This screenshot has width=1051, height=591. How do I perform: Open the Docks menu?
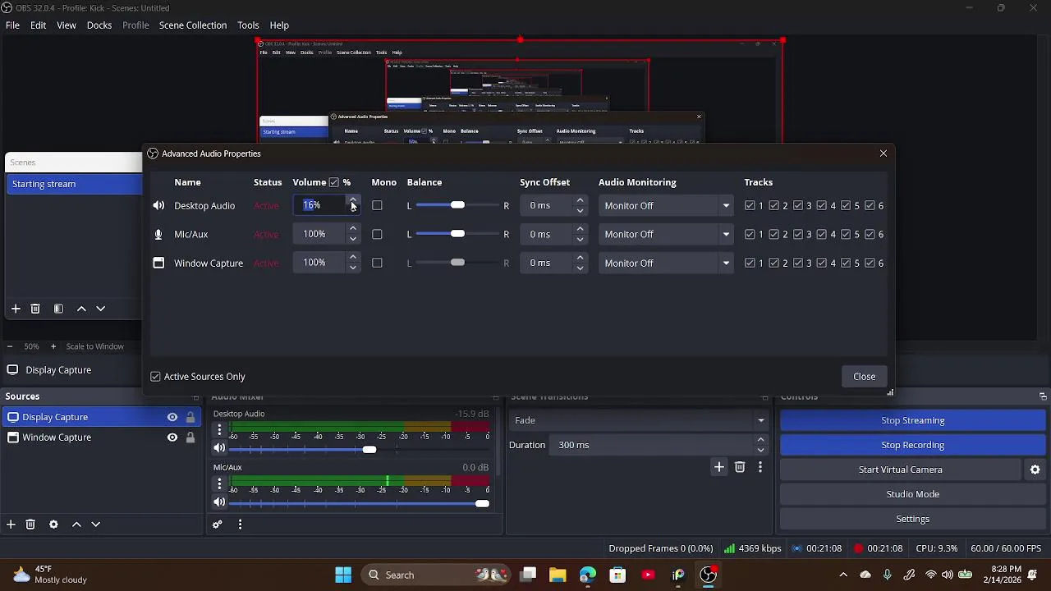coord(99,25)
